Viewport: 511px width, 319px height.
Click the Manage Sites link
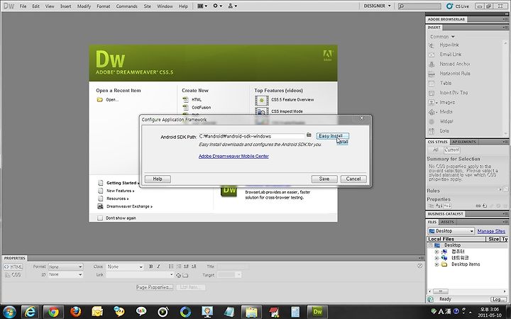click(x=491, y=231)
